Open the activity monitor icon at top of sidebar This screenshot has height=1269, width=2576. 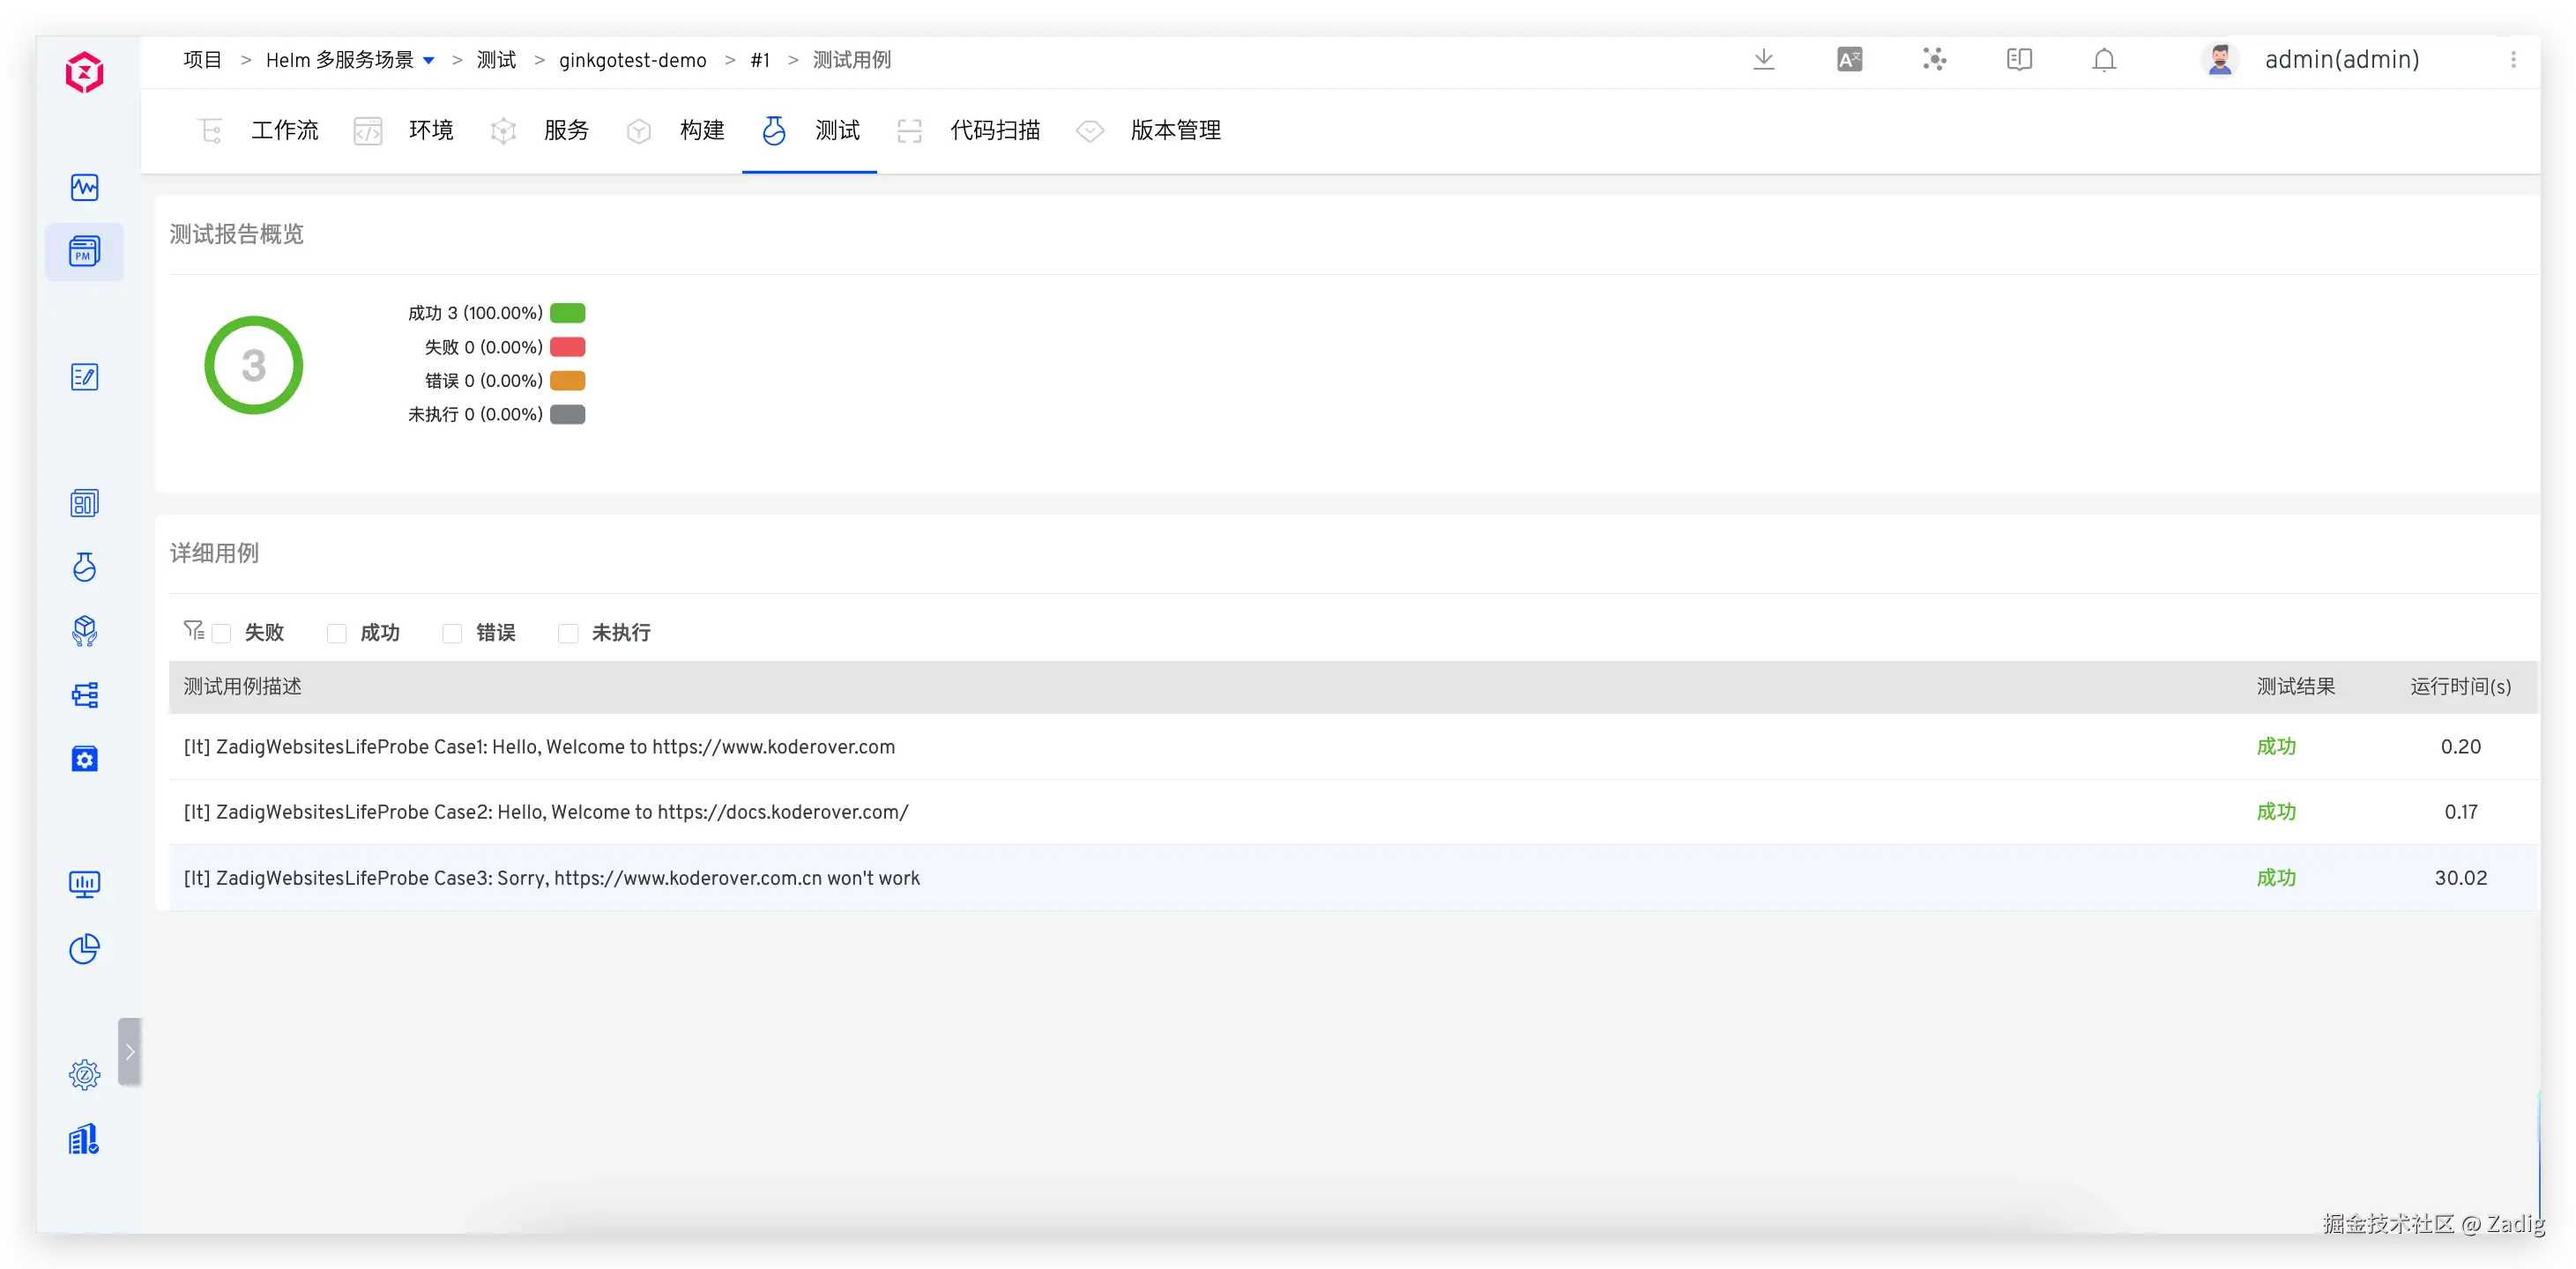(x=85, y=187)
